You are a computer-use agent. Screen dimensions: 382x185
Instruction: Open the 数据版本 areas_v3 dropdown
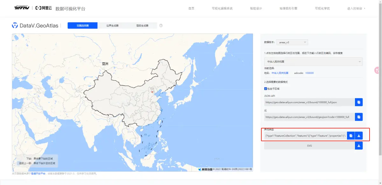coord(292,42)
